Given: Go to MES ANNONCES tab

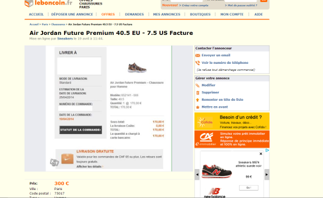Looking at the screenshot, I should click(167, 14).
